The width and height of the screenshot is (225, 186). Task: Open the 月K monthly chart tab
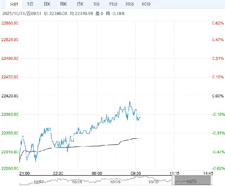80,4
